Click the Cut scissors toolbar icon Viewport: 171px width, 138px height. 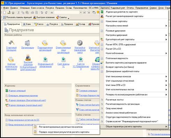[x=18, y=13]
